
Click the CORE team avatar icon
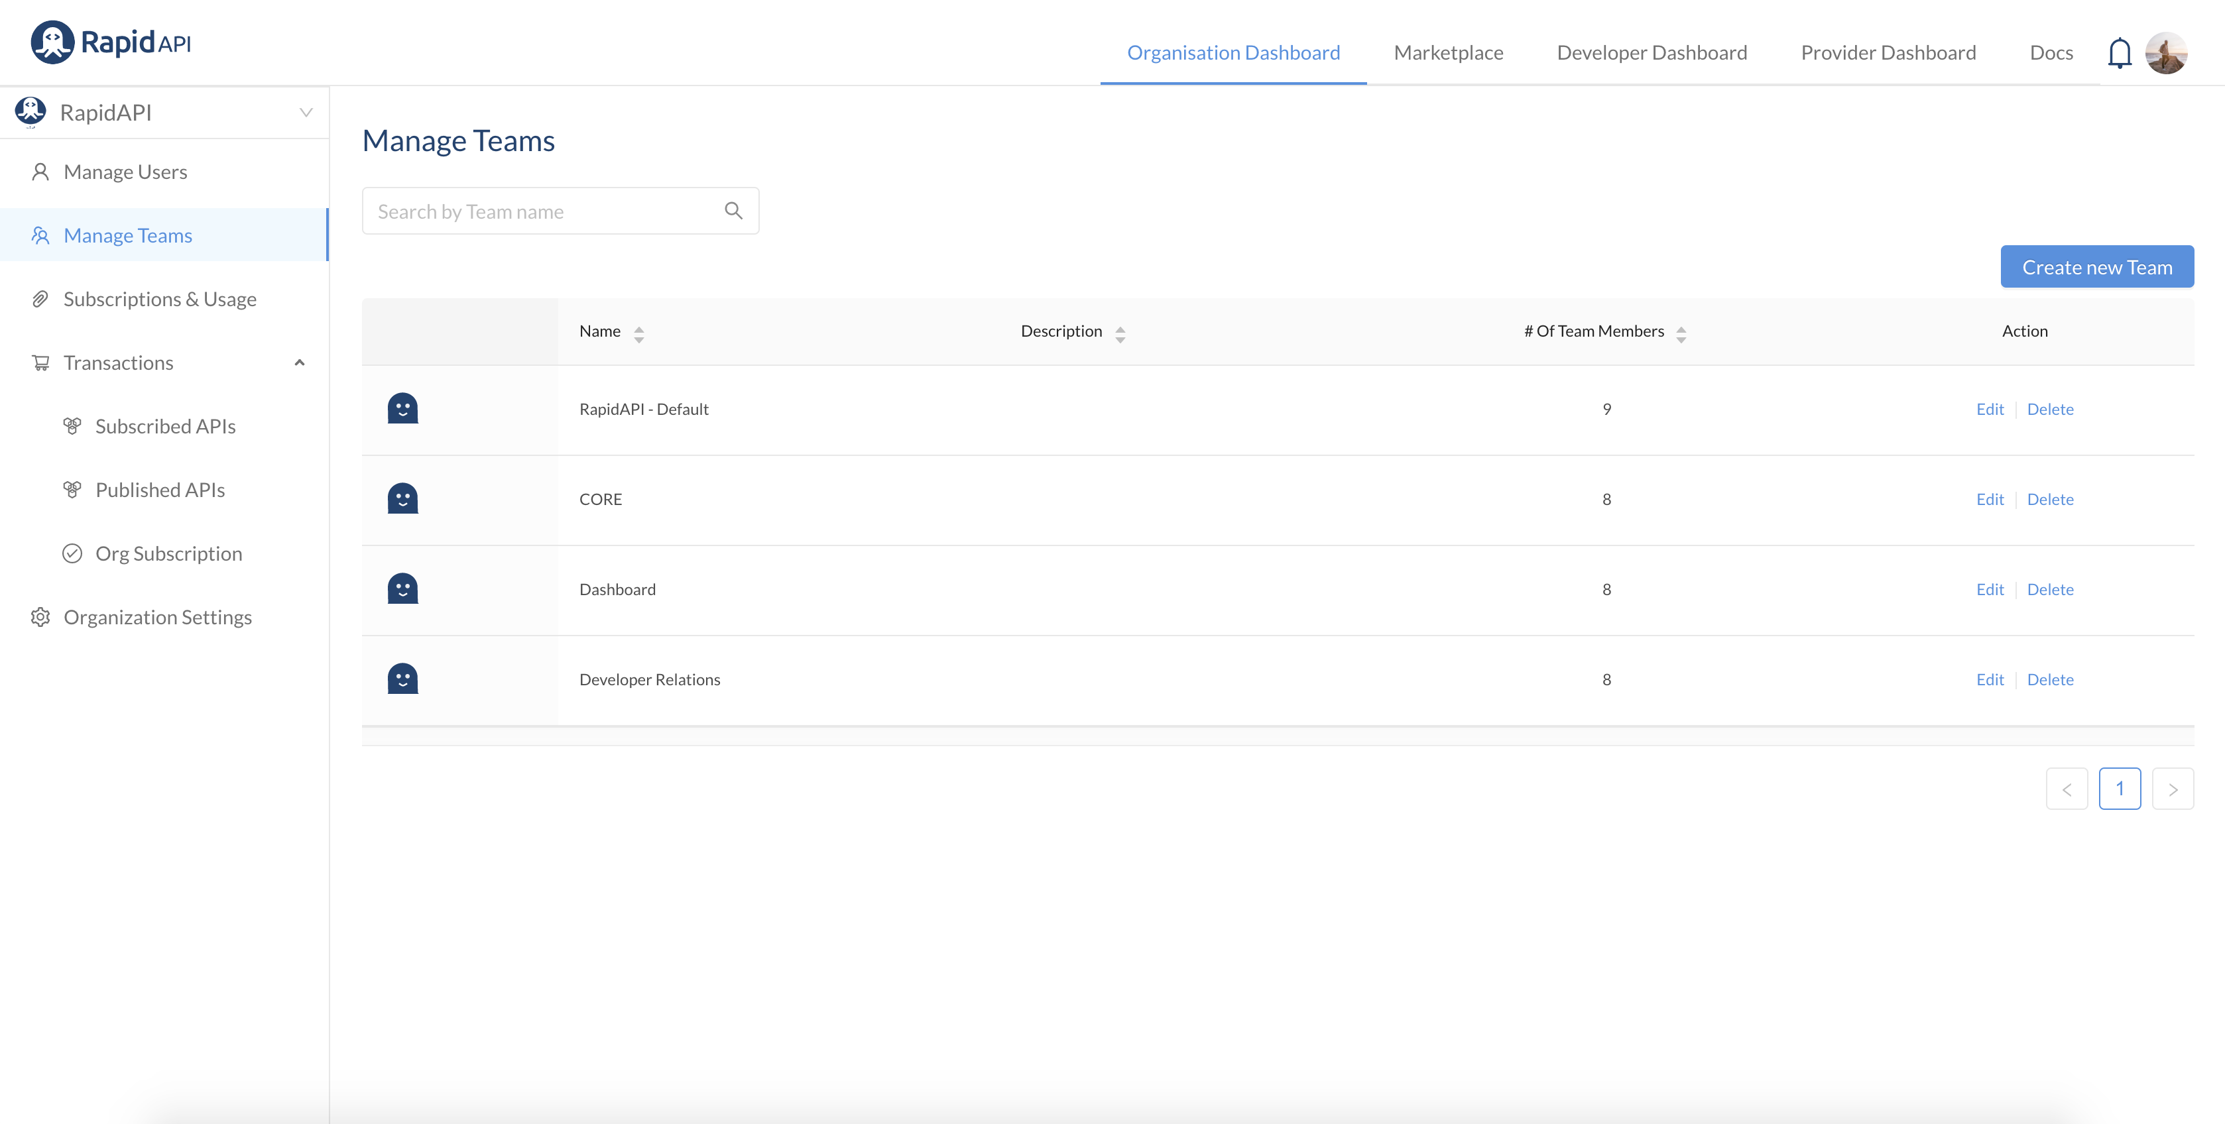pyautogui.click(x=402, y=499)
